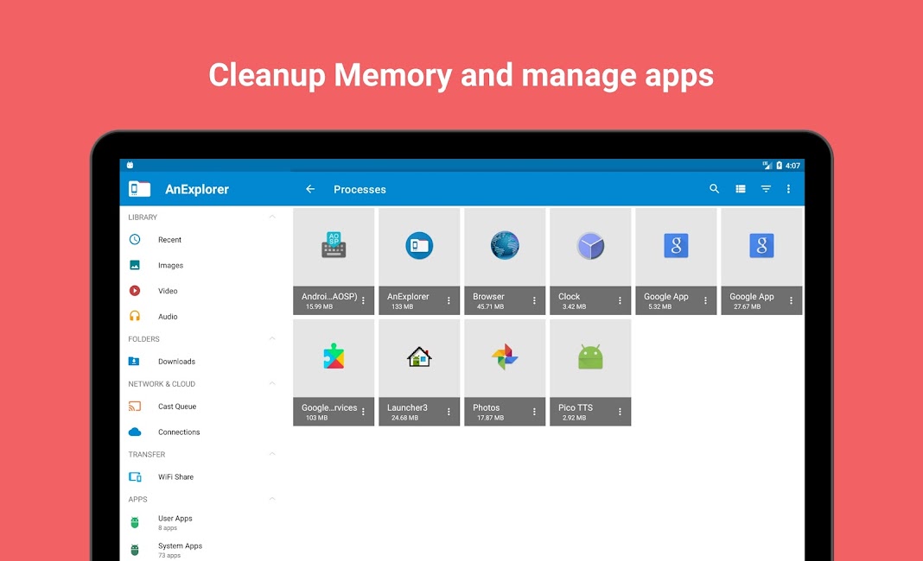923x561 pixels.
Task: Collapse the LIBRARY section
Action: click(272, 217)
